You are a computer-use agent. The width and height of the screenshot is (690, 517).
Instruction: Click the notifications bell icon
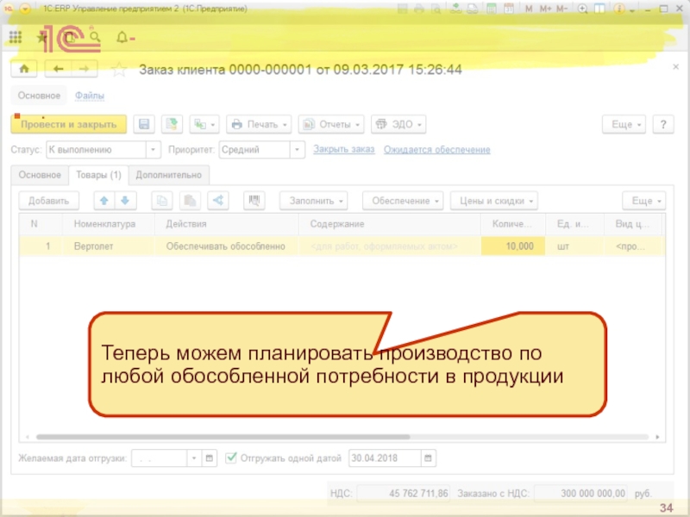tap(122, 38)
